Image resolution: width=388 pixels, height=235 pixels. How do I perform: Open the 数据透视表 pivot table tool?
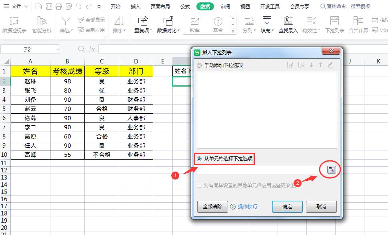[x=14, y=25]
